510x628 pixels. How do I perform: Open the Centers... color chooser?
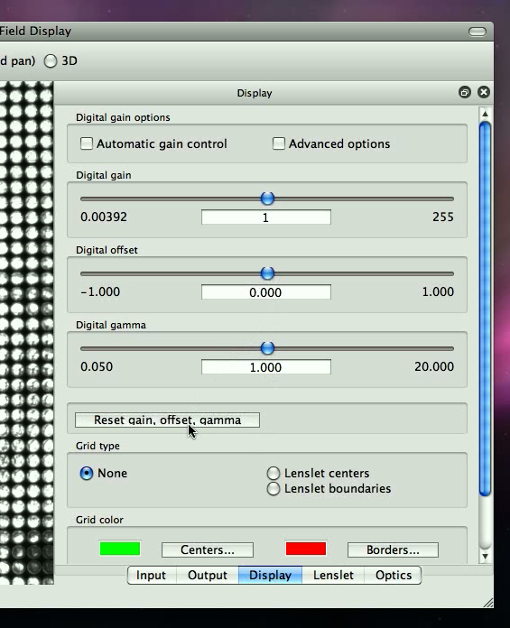pyautogui.click(x=207, y=549)
